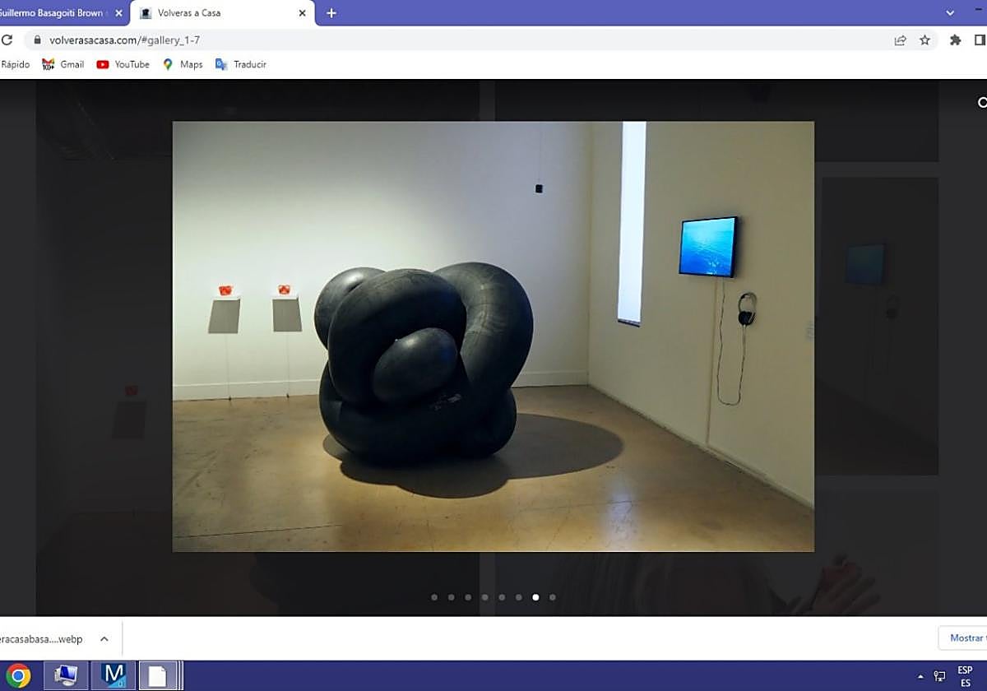Expand the tab search chevron
This screenshot has width=987, height=691.
[x=951, y=13]
